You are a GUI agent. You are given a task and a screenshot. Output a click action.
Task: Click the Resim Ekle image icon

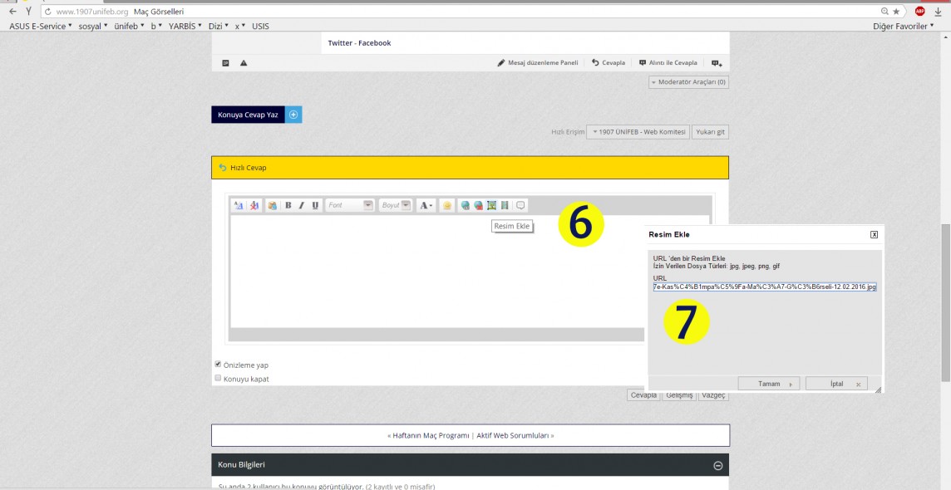coord(491,205)
